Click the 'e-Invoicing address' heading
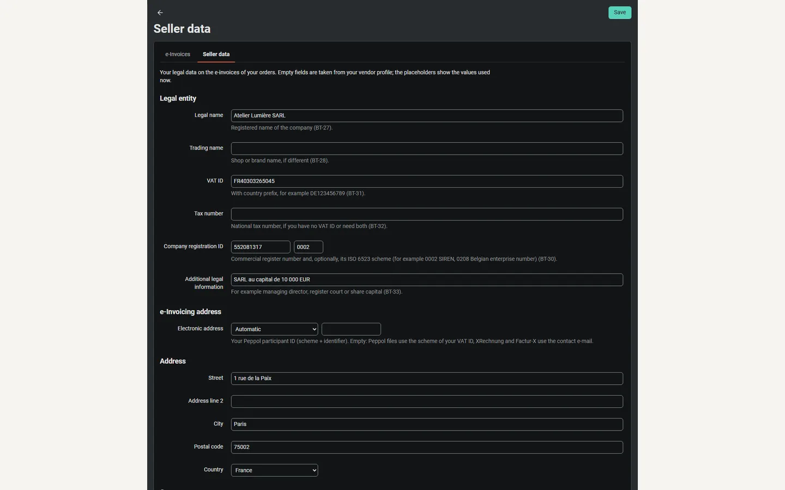This screenshot has width=785, height=490. click(190, 312)
